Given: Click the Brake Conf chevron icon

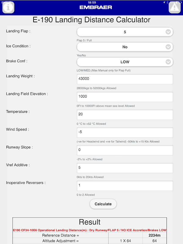Looking at the screenshot, I should (168, 62).
